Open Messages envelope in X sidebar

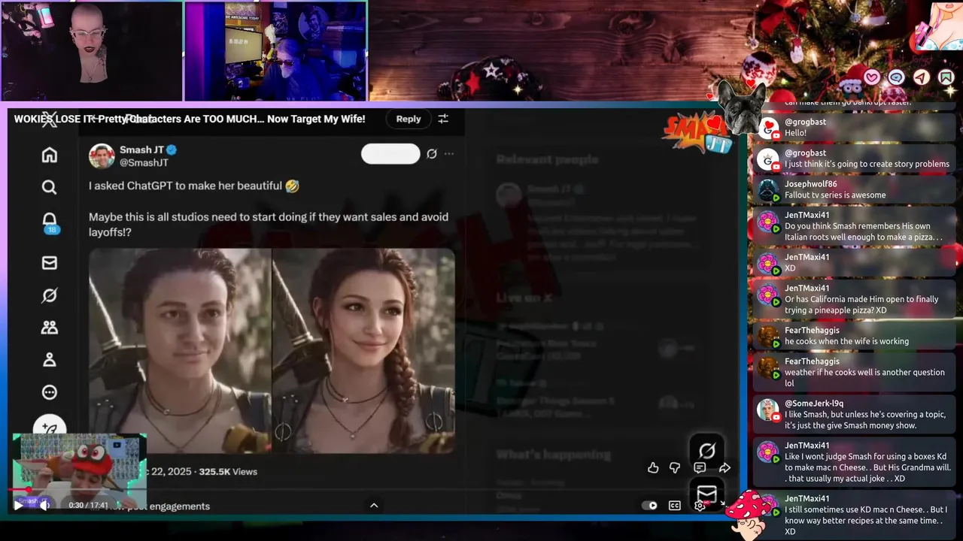click(49, 262)
